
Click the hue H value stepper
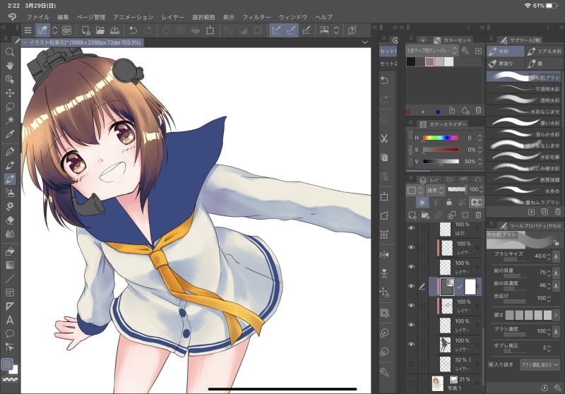click(x=480, y=138)
